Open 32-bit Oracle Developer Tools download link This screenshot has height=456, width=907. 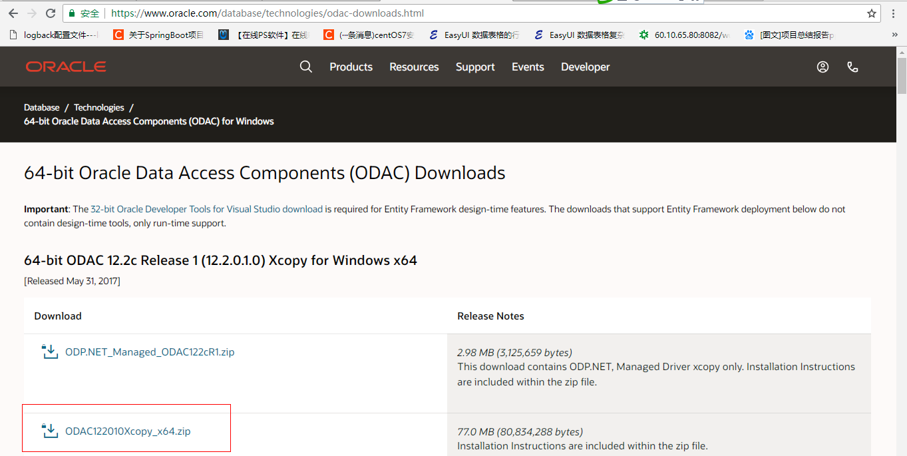tap(206, 209)
